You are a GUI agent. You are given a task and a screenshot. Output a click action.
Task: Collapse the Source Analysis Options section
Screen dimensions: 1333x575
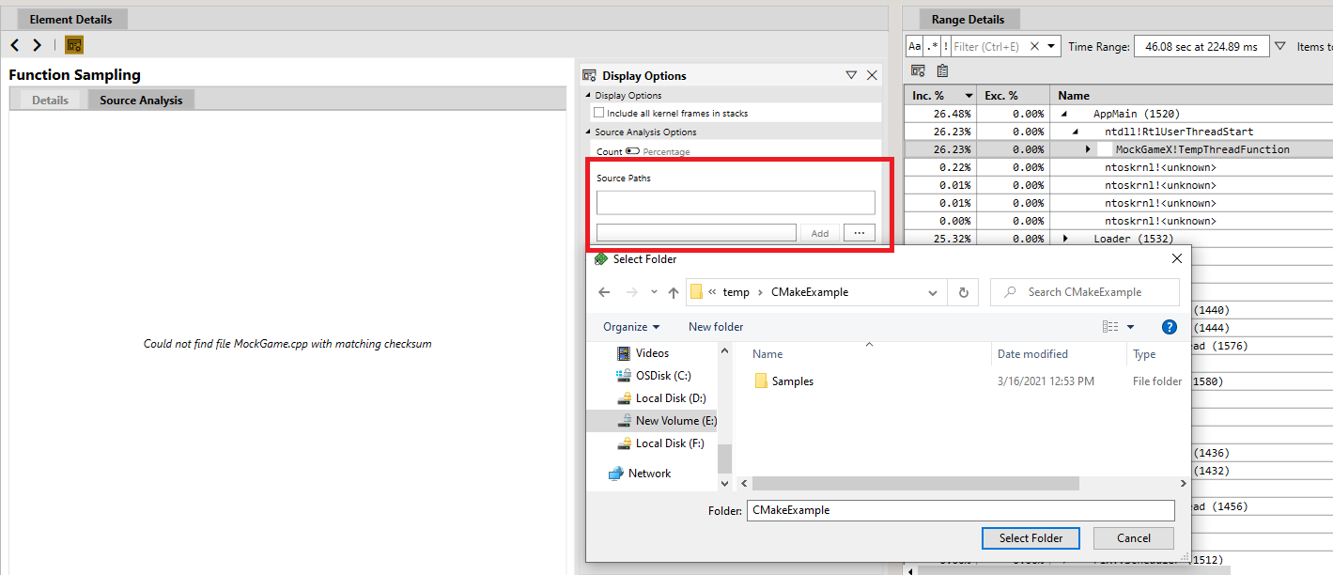(589, 132)
